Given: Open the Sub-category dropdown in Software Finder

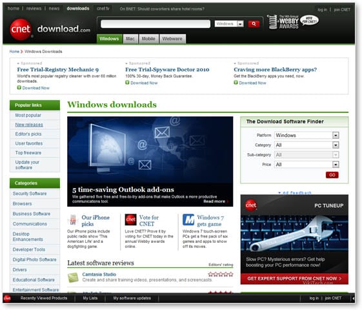Looking at the screenshot, I should pos(307,155).
